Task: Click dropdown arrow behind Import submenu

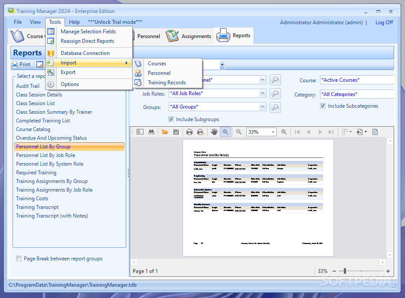Action: (x=222, y=64)
